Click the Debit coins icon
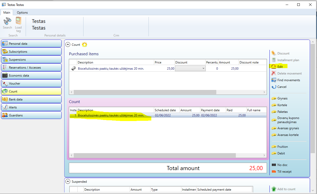 tap(274, 153)
